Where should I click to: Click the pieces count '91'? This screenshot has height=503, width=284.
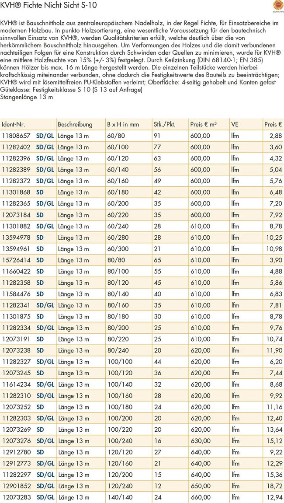click(157, 136)
